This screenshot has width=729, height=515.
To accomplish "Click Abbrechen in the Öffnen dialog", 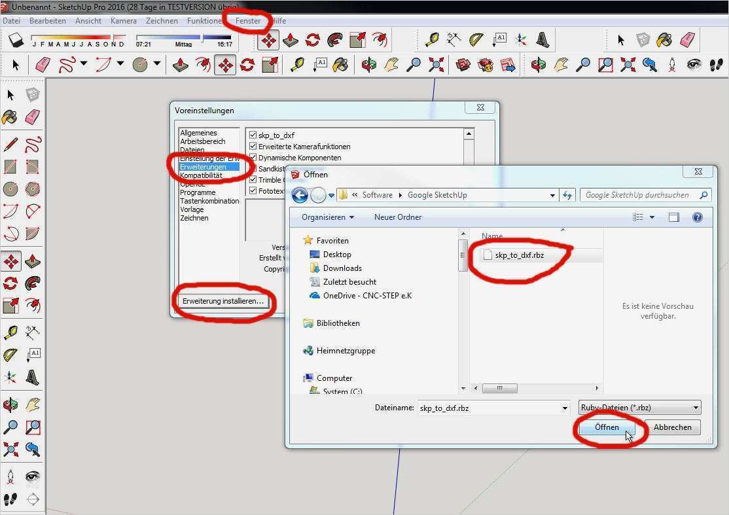I will click(x=672, y=427).
